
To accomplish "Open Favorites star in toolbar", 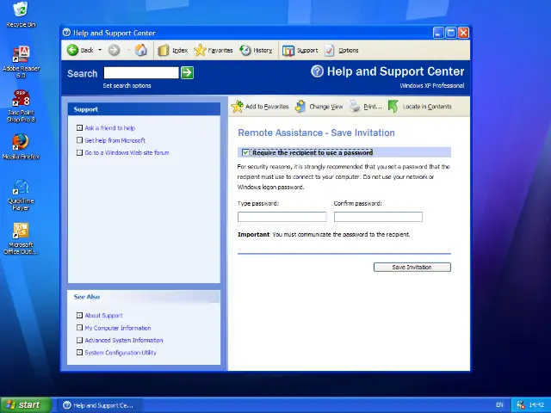I will [x=200, y=50].
